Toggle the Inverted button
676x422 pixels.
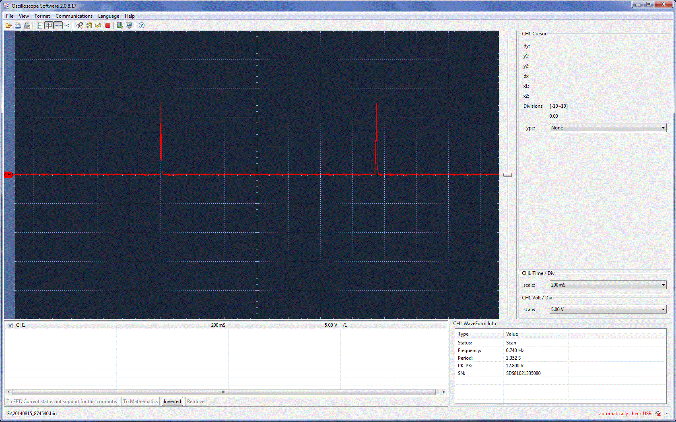coord(172,402)
